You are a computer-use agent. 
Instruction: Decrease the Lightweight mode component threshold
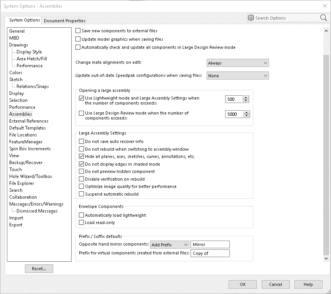click(246, 101)
